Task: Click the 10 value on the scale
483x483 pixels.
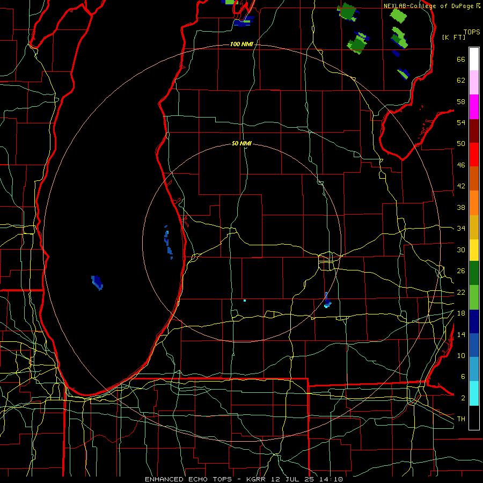Action: [x=461, y=355]
